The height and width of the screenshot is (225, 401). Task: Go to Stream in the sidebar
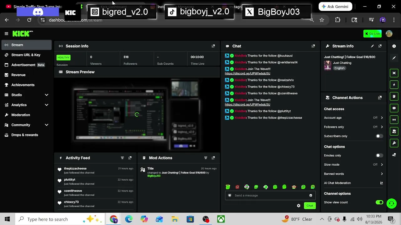(26, 45)
